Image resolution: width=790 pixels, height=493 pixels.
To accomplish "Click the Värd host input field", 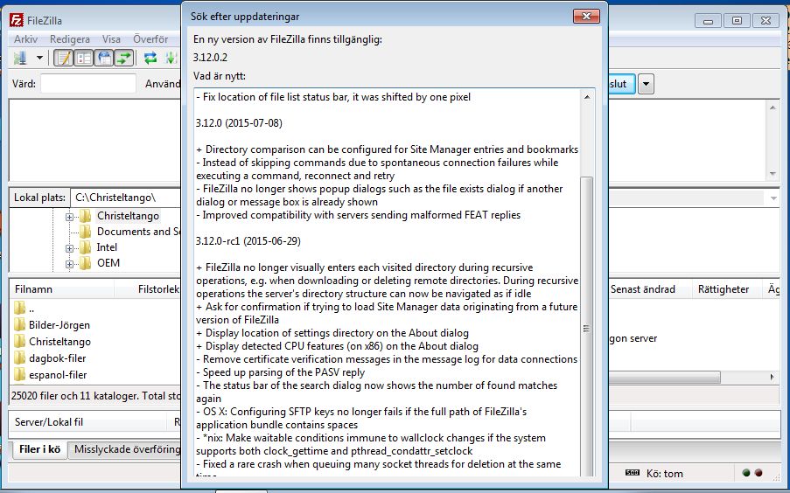I will [88, 84].
